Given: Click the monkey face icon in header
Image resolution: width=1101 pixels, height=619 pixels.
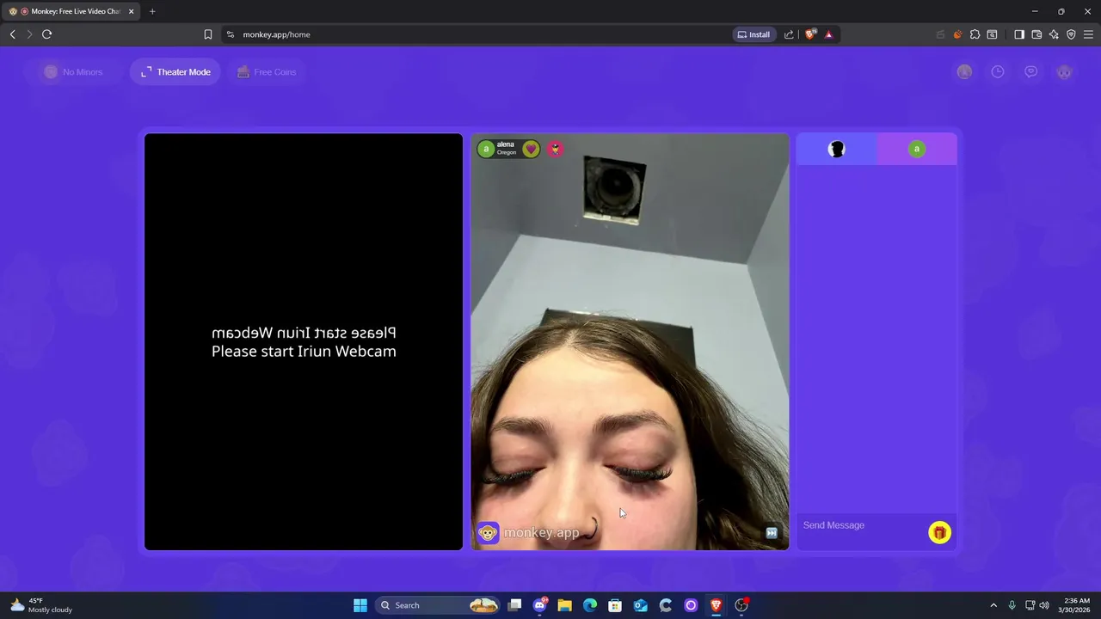Looking at the screenshot, I should point(1064,72).
